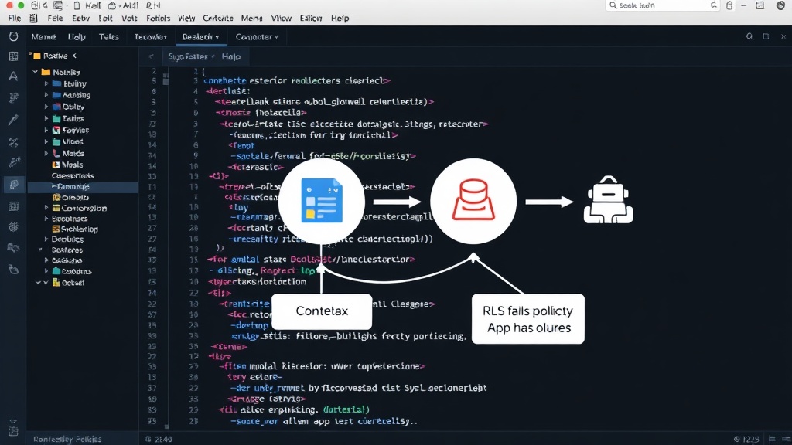The image size is (792, 445).
Task: Open the View menu in menu bar
Action: click(186, 19)
